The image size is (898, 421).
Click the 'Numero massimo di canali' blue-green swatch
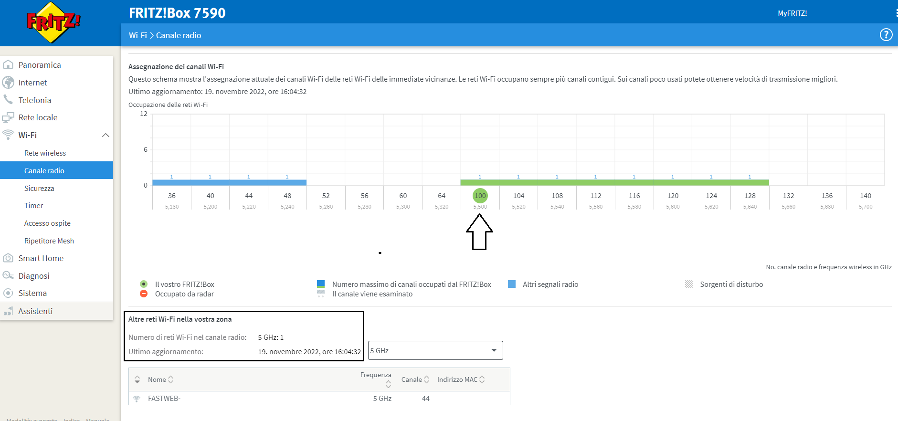point(321,284)
